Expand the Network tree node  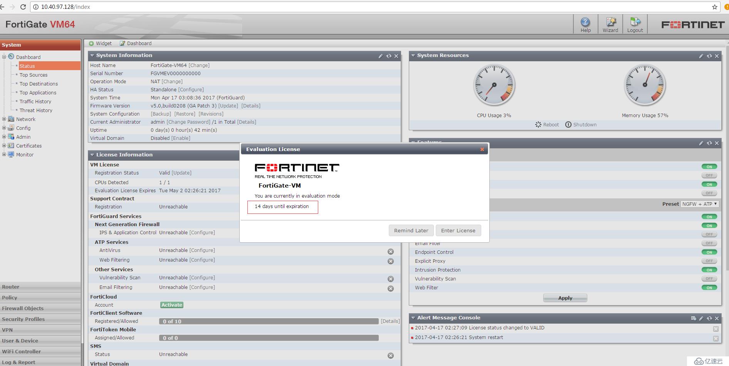tap(4, 119)
